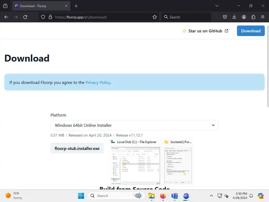Show hidden system tray icons
Viewport: 269px width, 202px height.
(211, 196)
